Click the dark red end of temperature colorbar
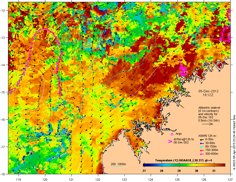The image size is (236, 182). 223,165
